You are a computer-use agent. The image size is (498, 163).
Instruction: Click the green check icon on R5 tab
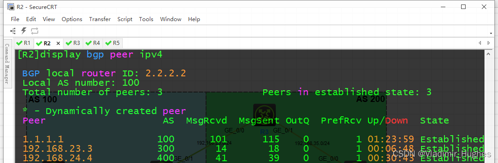(108, 43)
